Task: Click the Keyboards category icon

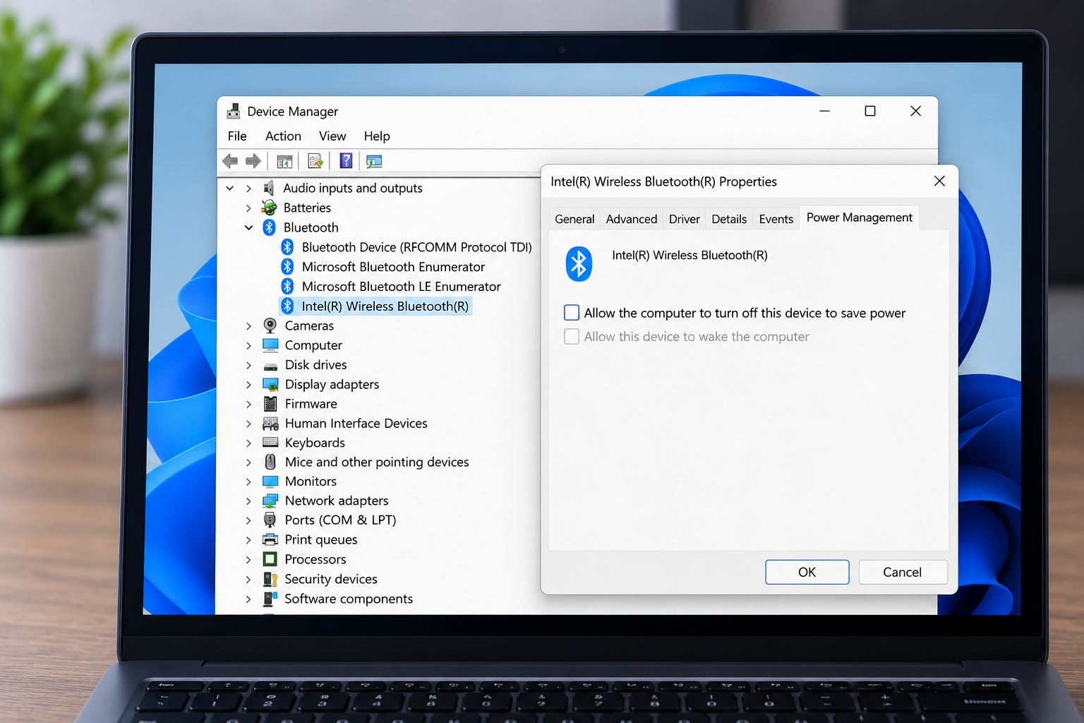Action: (x=270, y=443)
